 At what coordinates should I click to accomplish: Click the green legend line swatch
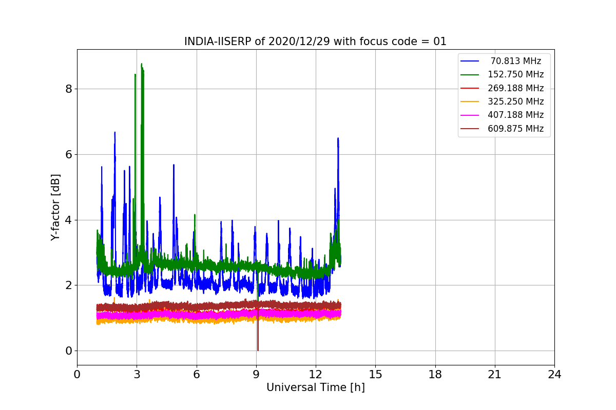click(x=470, y=75)
